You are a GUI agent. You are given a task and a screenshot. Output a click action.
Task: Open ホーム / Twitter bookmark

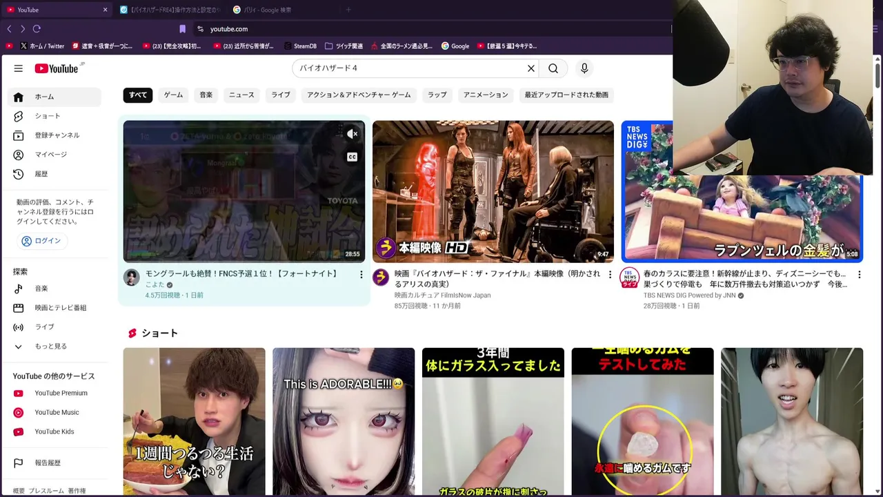tap(42, 46)
